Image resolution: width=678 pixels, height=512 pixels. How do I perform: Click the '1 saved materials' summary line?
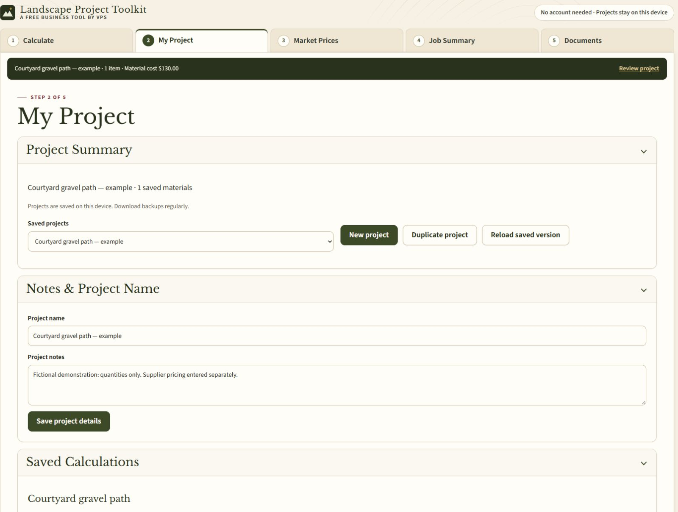[x=110, y=187]
